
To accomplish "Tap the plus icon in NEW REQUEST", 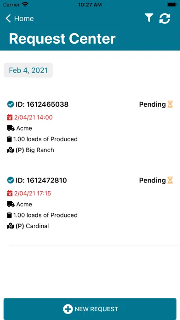I will (x=68, y=309).
